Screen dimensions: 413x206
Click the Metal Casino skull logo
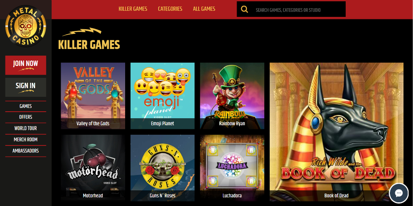tap(26, 26)
